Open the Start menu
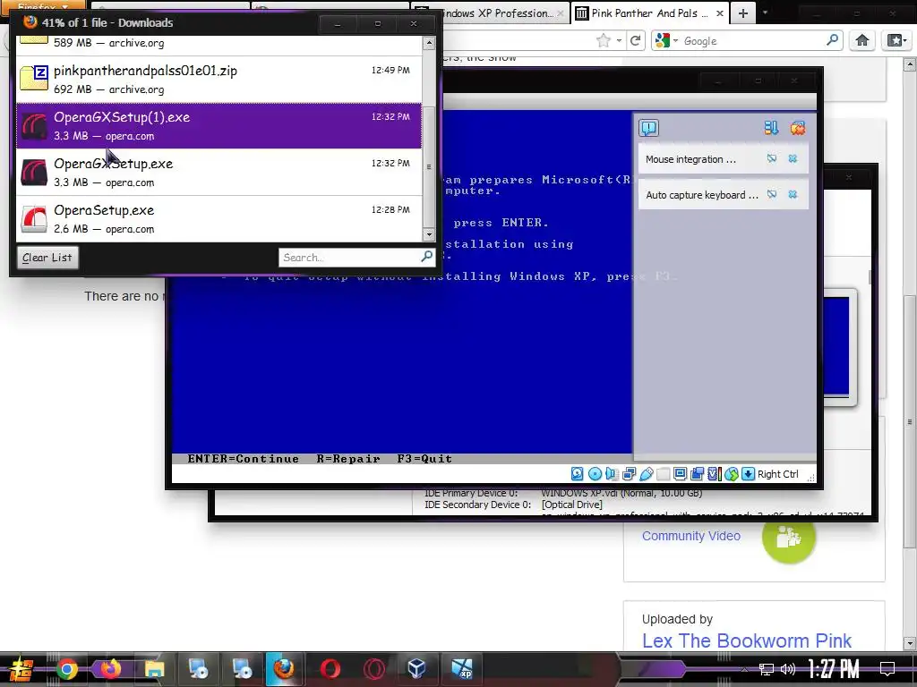The width and height of the screenshot is (917, 687). click(x=21, y=669)
